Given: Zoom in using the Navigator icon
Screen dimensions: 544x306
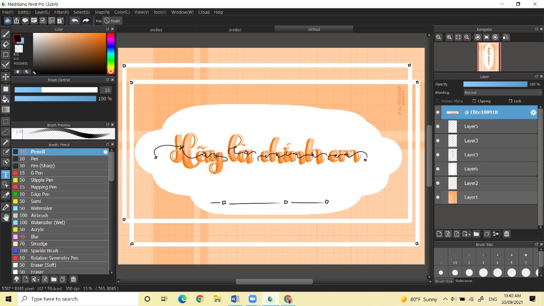Looking at the screenshot, I should 449,37.
